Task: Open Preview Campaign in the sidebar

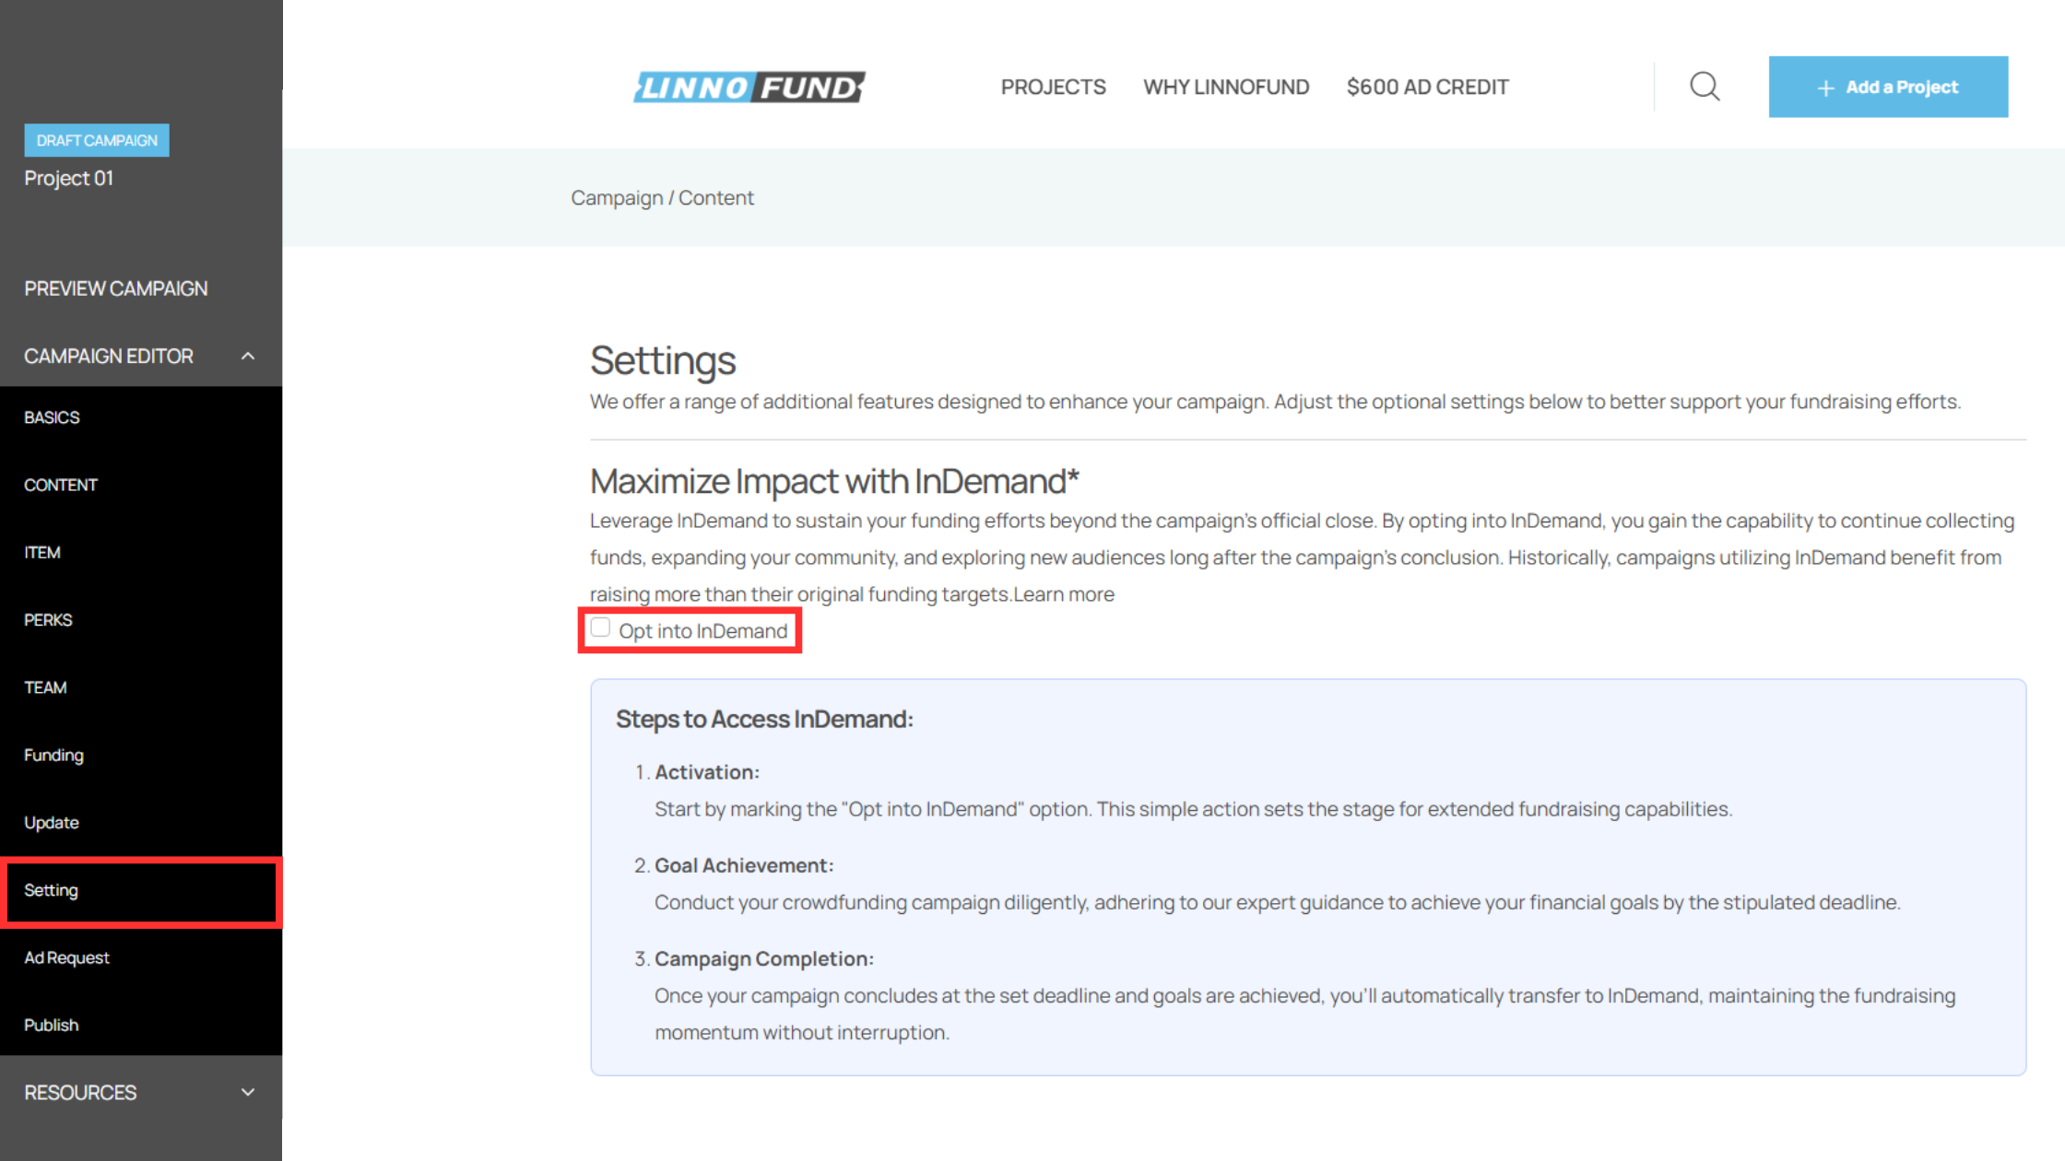Action: coord(115,288)
